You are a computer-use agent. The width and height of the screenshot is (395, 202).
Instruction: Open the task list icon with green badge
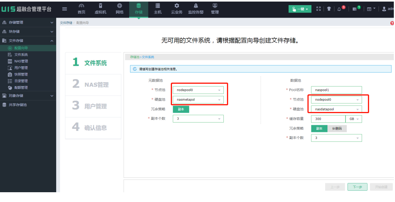pyautogui.click(x=355, y=9)
